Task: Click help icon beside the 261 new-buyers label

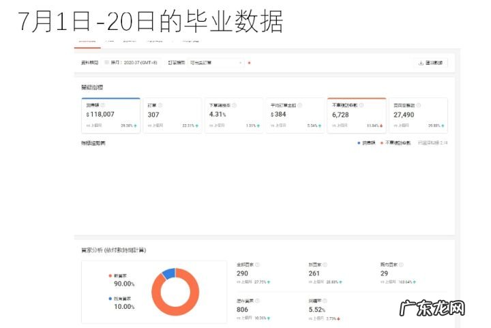Action: (325, 265)
